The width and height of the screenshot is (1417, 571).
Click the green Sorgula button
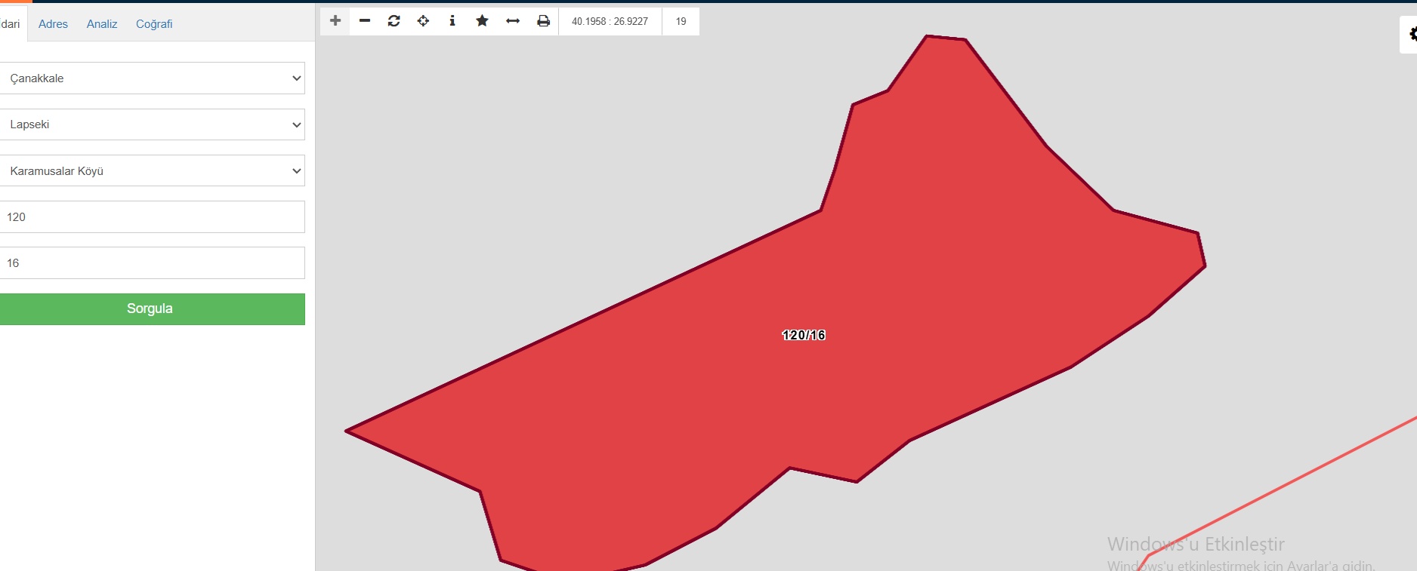(152, 309)
